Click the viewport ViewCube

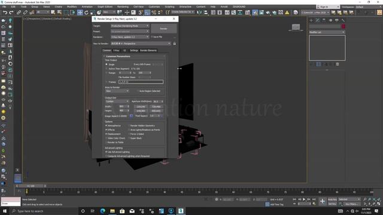click(296, 27)
